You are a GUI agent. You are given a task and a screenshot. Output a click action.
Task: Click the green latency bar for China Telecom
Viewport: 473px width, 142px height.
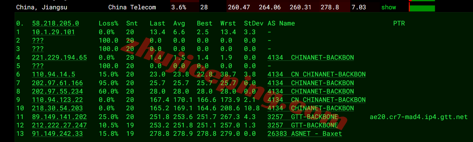pos(422,8)
